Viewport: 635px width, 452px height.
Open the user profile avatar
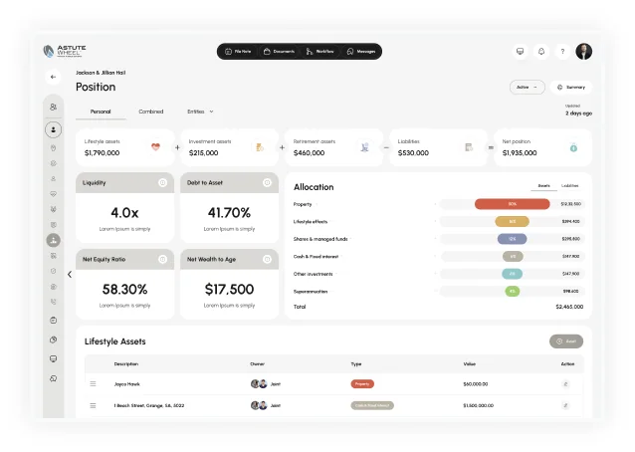tap(584, 52)
